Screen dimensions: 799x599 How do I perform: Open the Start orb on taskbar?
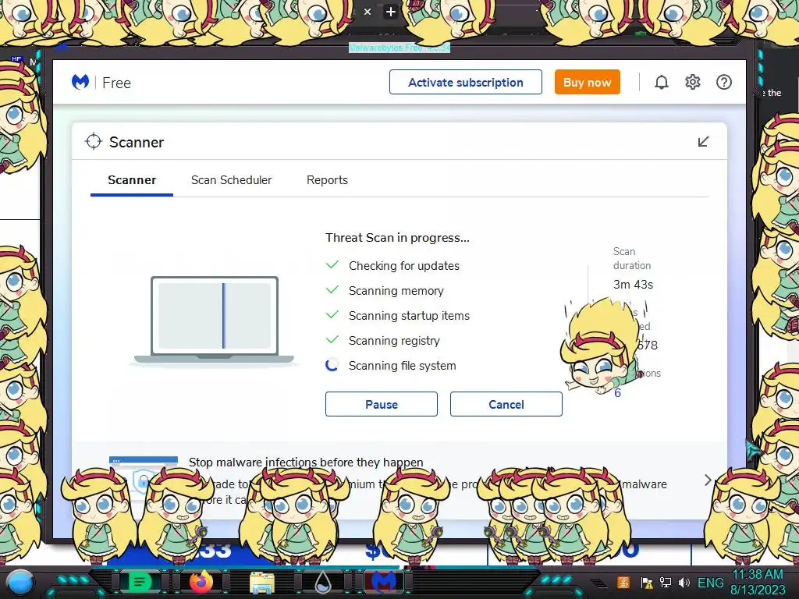(x=20, y=583)
